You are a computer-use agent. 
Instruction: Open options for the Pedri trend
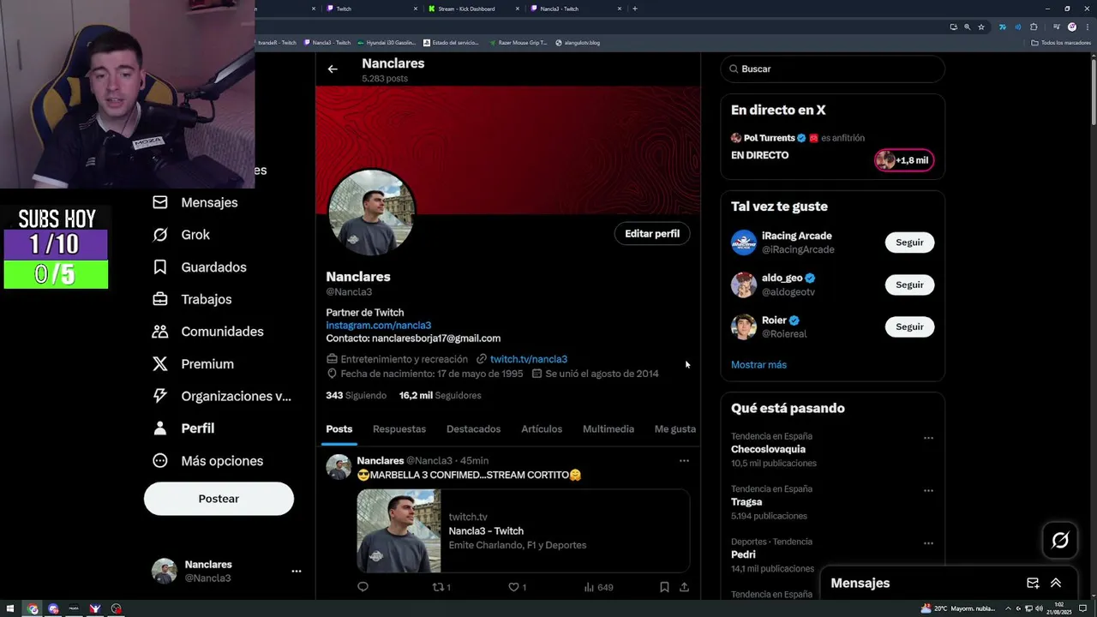click(x=928, y=543)
